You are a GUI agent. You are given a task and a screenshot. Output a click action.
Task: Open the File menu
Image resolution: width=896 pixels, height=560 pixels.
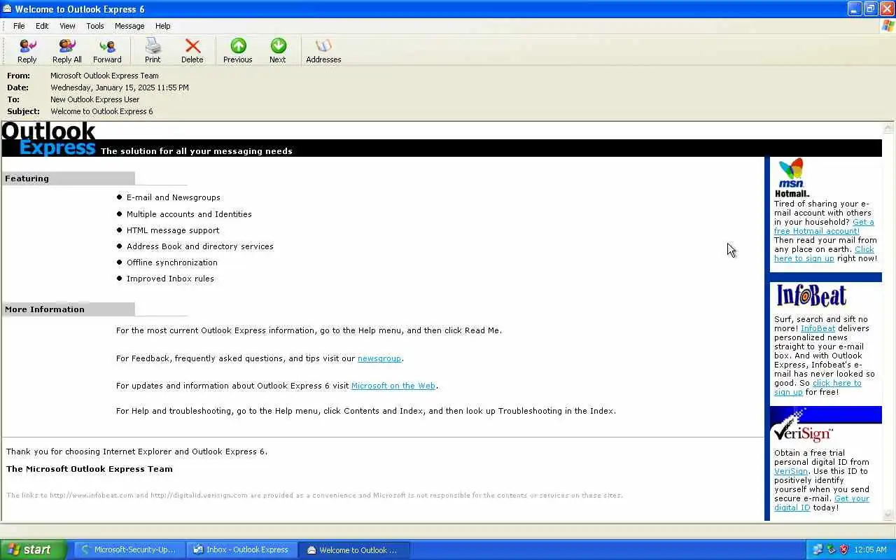coord(19,26)
